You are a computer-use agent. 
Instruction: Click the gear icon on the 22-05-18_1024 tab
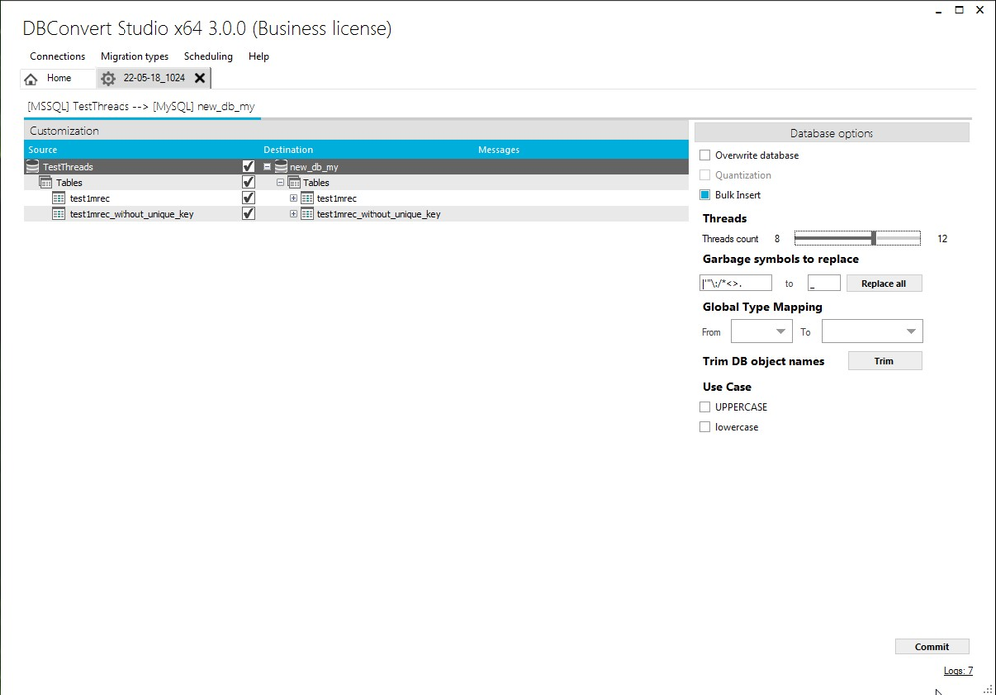pos(108,78)
